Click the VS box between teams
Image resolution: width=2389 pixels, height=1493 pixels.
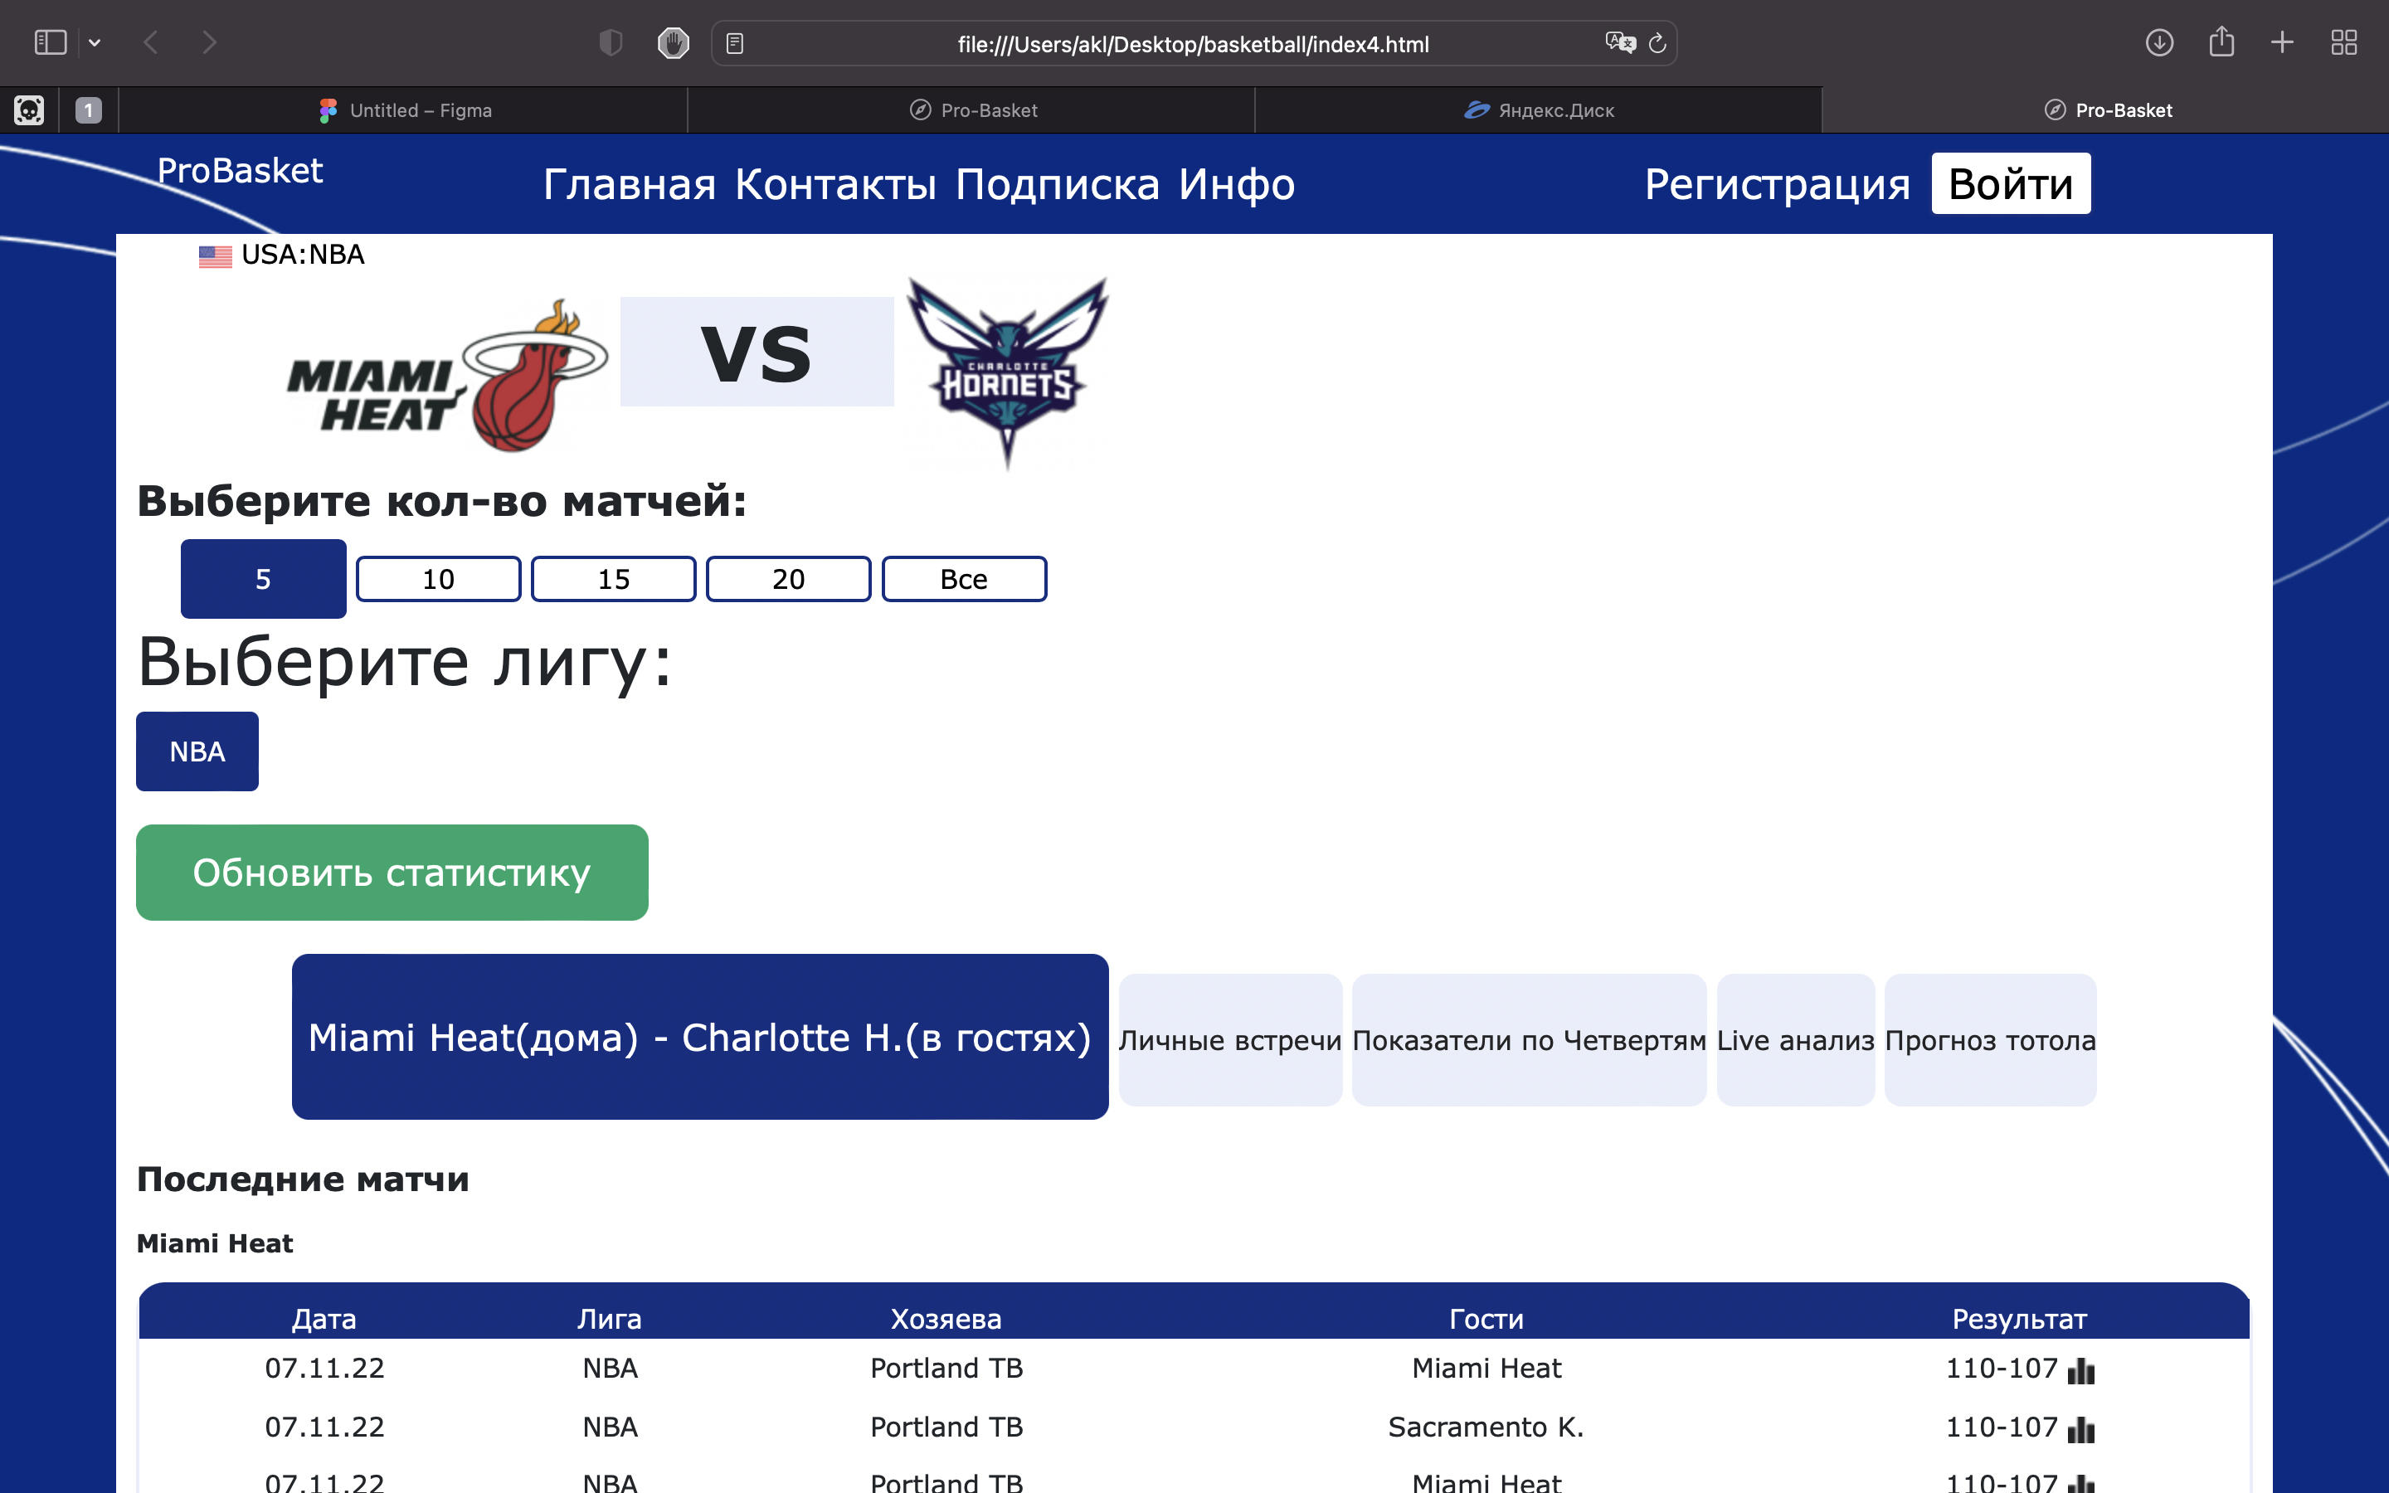tap(757, 352)
